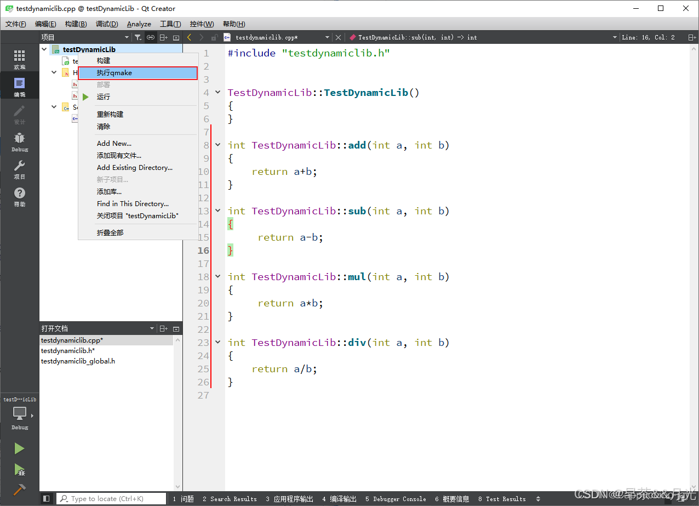This screenshot has height=506, width=699.
Task: Select 运行 in context menu
Action: 137,96
